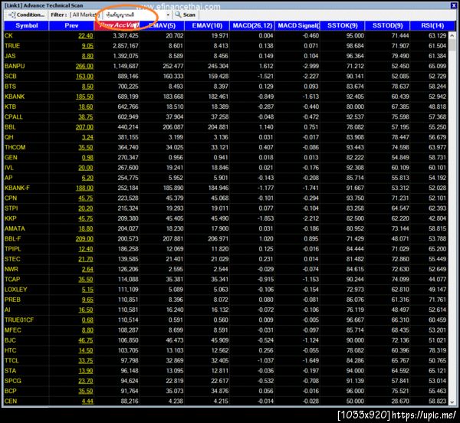Open the Condition settings button
Image resolution: width=460 pixels, height=423 pixels.
26,15
